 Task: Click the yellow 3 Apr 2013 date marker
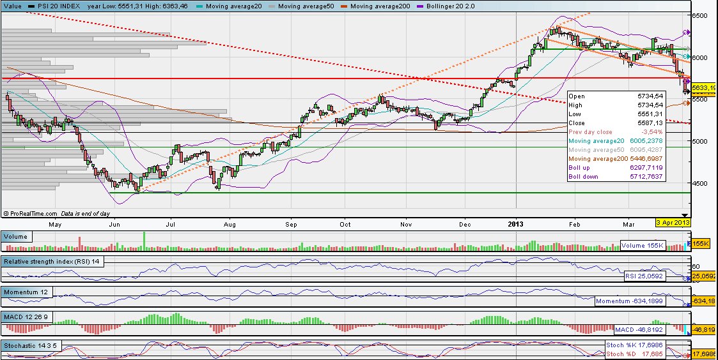[x=672, y=222]
